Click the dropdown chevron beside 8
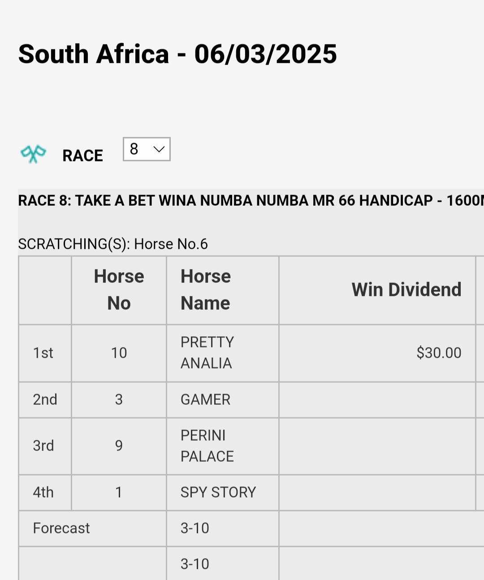This screenshot has height=580, width=484. click(159, 149)
